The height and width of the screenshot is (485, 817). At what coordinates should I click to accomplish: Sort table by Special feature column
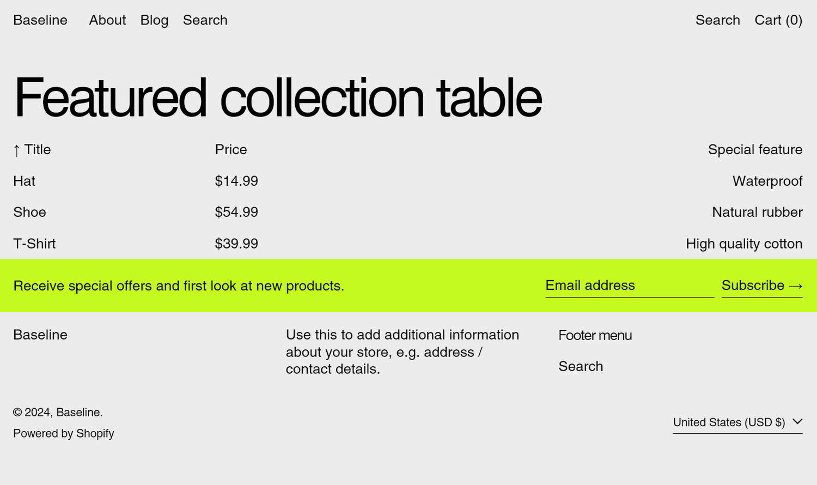755,150
